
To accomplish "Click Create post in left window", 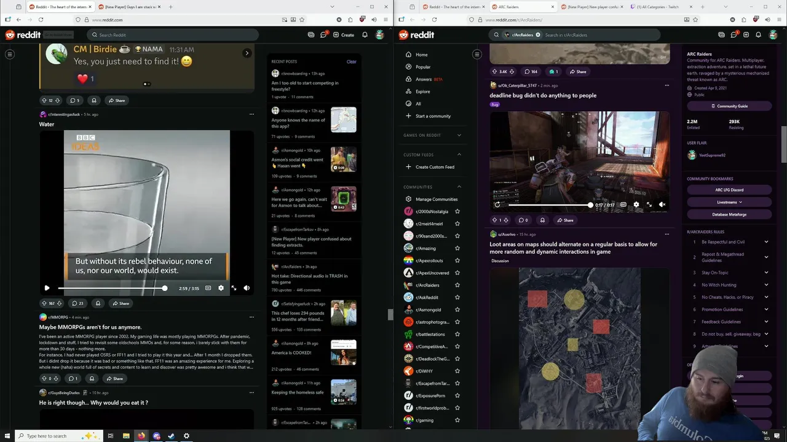I will [x=344, y=35].
